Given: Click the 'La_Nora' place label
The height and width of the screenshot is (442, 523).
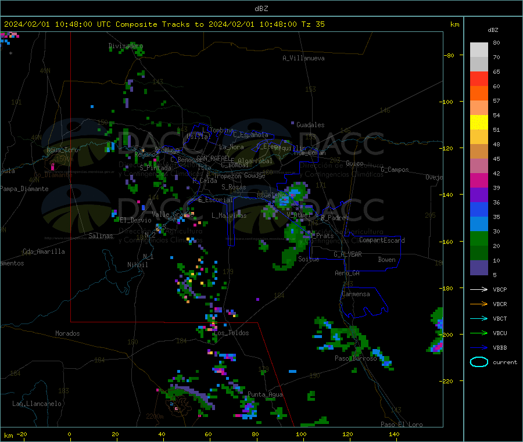Looking at the screenshot, I should click(231, 147).
